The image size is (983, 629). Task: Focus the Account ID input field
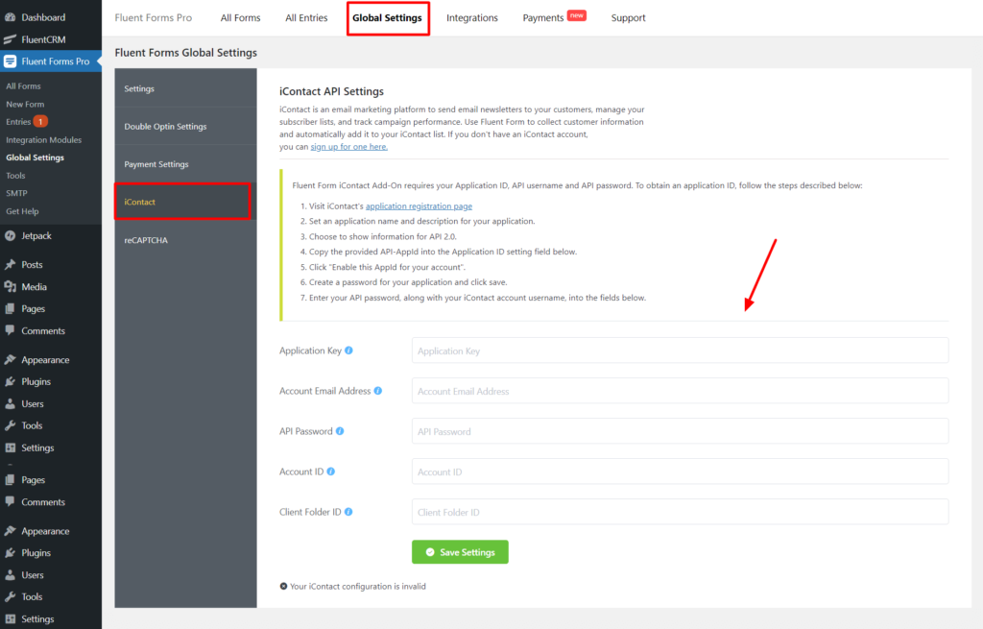coord(681,471)
